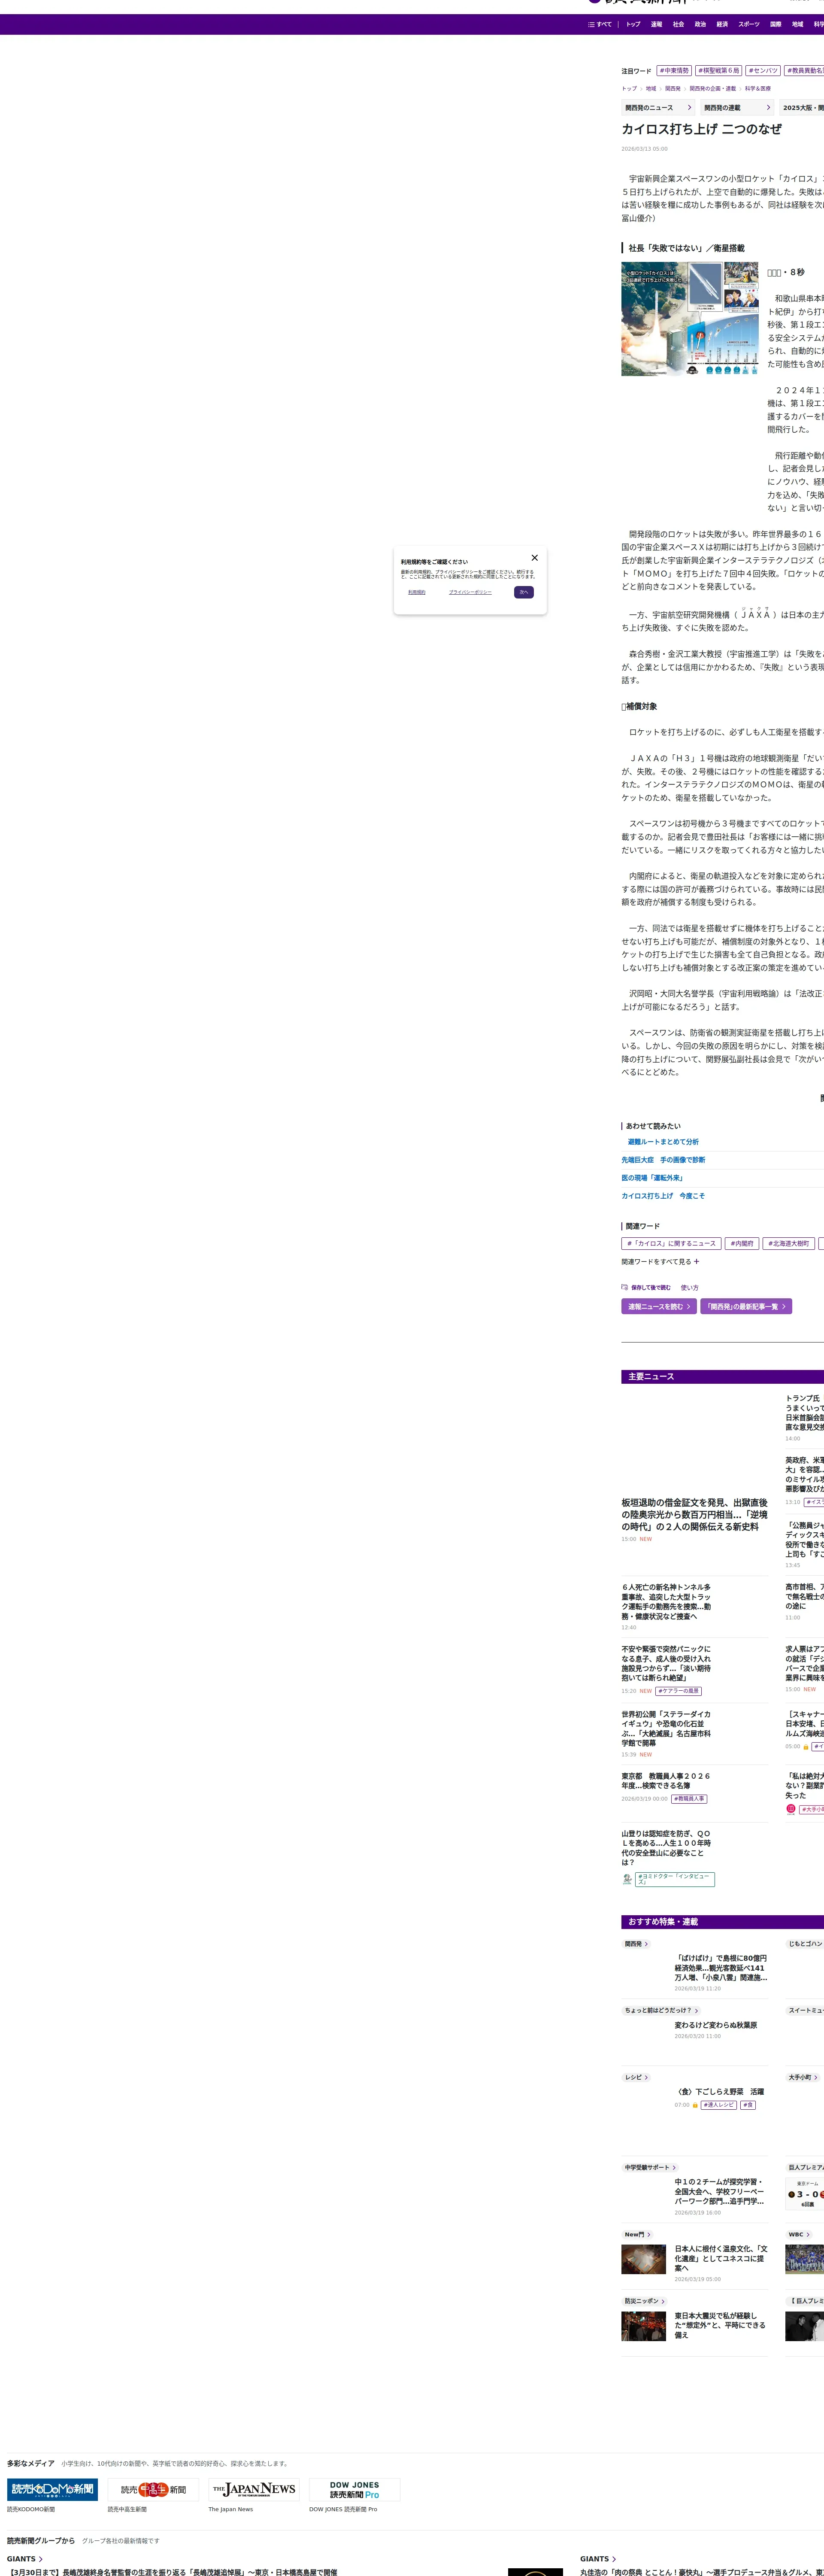Click the 関西発の企画・連載 breadcrumb link
The height and width of the screenshot is (2576, 824).
(712, 89)
